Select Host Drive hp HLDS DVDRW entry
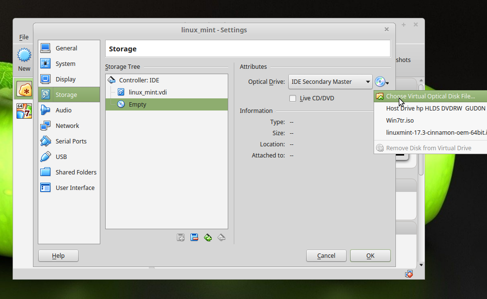487x299 pixels. pos(430,109)
